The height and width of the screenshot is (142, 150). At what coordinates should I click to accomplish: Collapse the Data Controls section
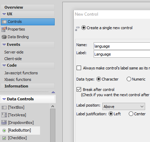[4, 99]
